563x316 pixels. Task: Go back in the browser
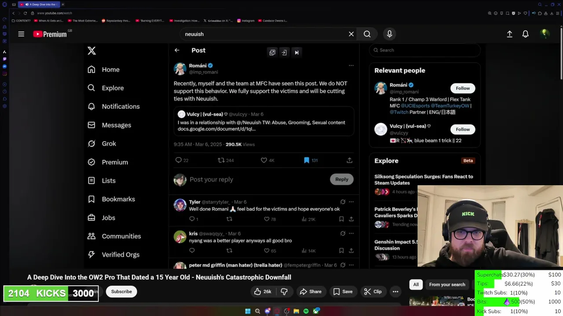click(x=13, y=13)
